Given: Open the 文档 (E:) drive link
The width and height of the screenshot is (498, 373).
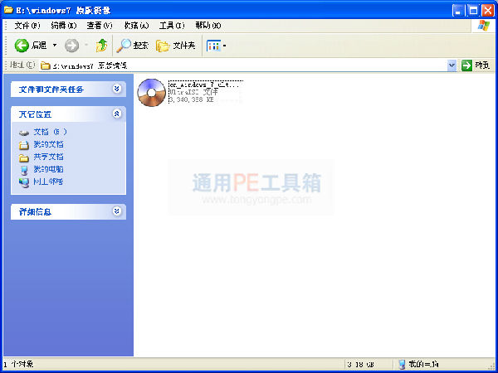Looking at the screenshot, I should click(x=50, y=132).
